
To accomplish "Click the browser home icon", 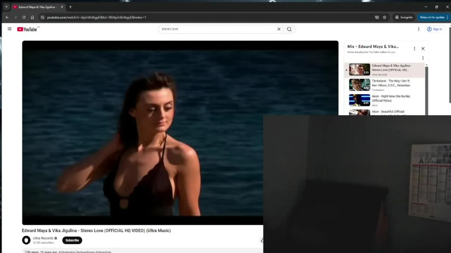I will [x=32, y=17].
